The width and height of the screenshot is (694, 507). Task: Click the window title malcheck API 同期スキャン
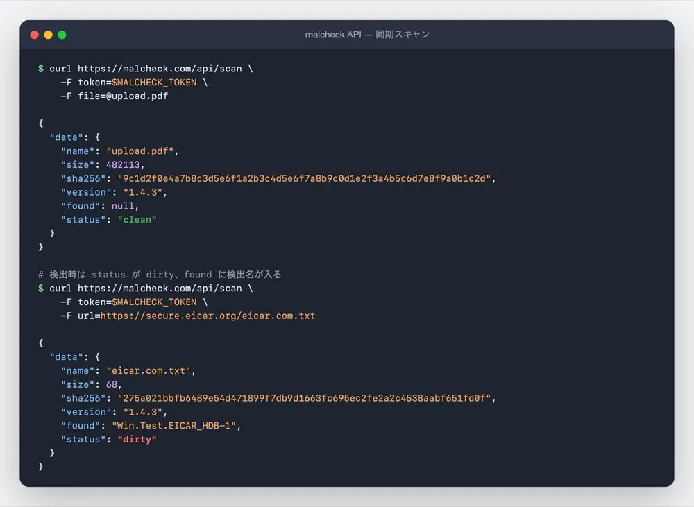[367, 35]
